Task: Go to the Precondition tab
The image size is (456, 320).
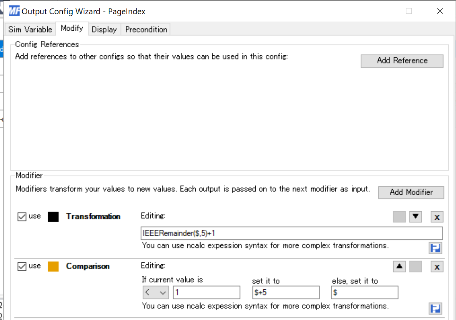Action: click(146, 29)
